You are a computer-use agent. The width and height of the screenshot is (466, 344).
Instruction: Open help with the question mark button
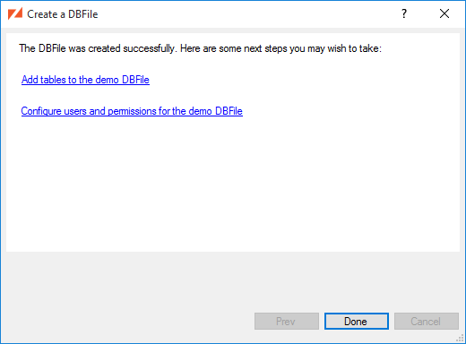pyautogui.click(x=404, y=13)
